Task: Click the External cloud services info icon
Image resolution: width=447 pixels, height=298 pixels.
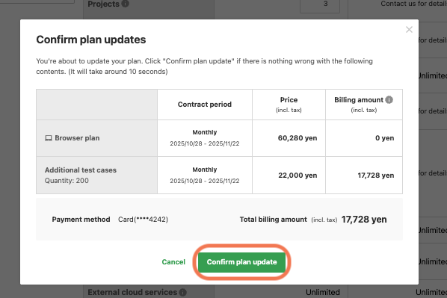Action: tap(182, 292)
